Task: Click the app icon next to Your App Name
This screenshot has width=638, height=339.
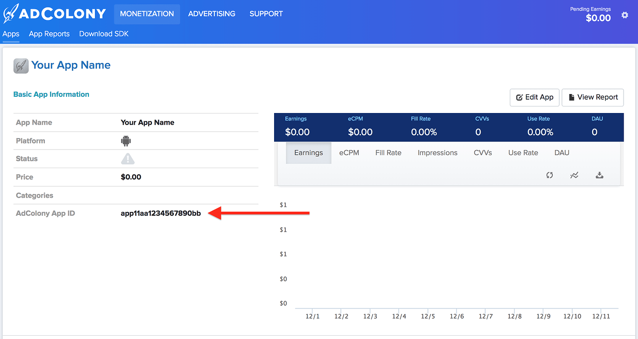Action: point(21,66)
